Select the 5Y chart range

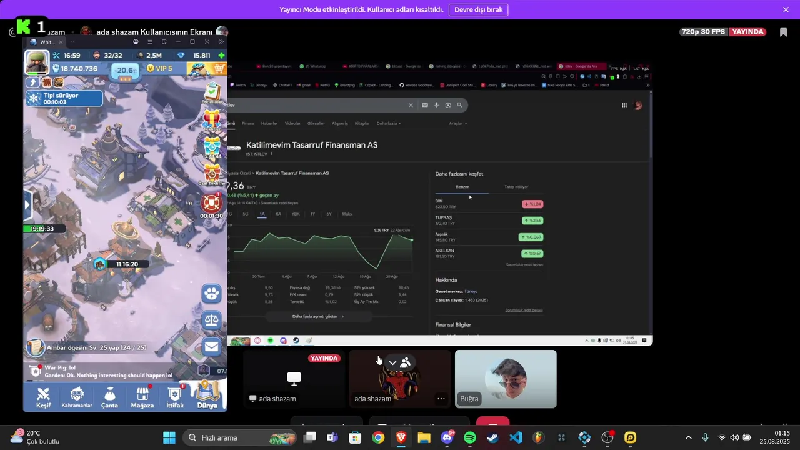coord(329,214)
